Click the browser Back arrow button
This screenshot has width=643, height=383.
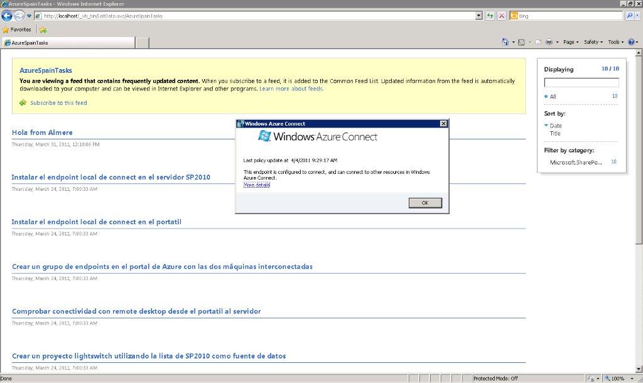[x=7, y=16]
